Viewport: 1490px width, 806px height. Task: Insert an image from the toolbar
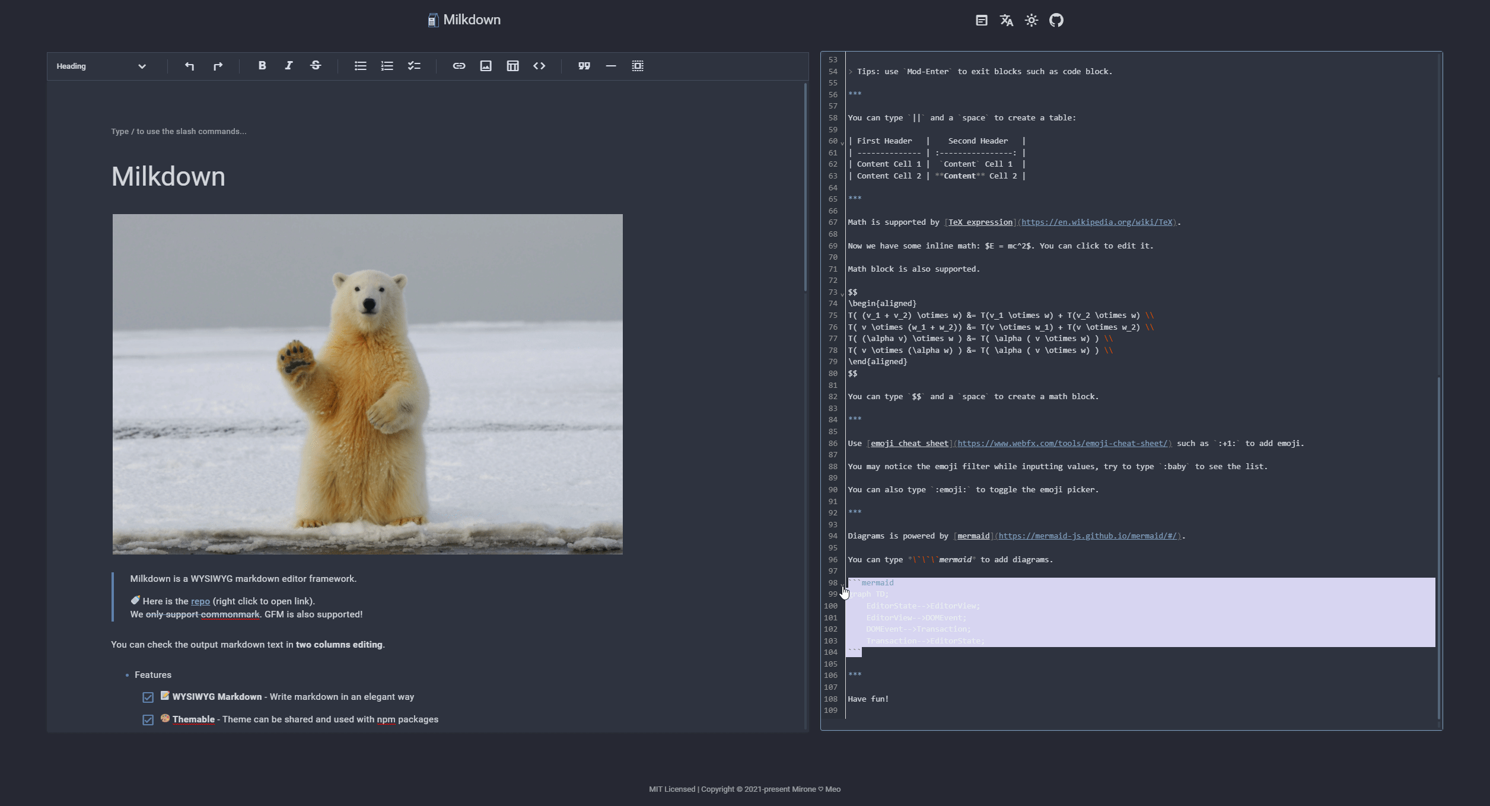coord(486,66)
